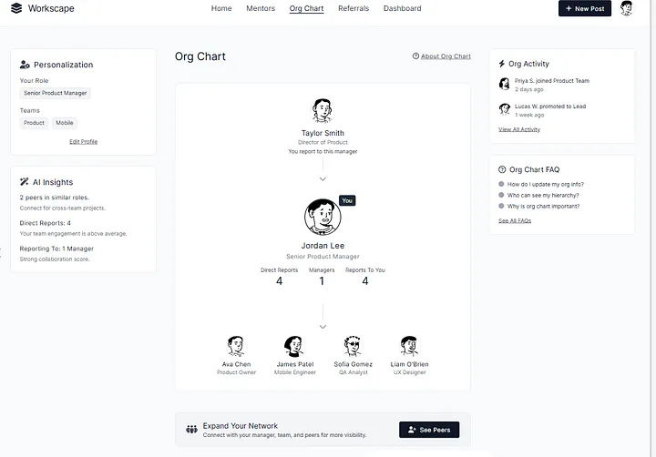Click the Edit Profile link
This screenshot has height=457, width=656.
point(83,142)
